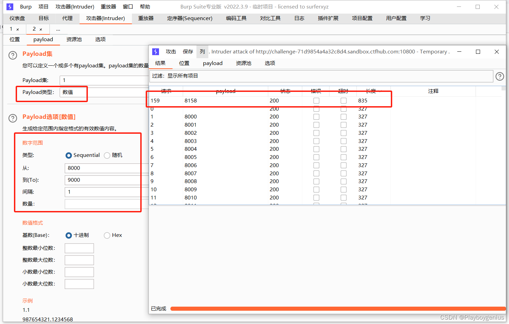Switch to the 代理 main tab
Viewport: 509px width, 324px height.
coord(67,18)
